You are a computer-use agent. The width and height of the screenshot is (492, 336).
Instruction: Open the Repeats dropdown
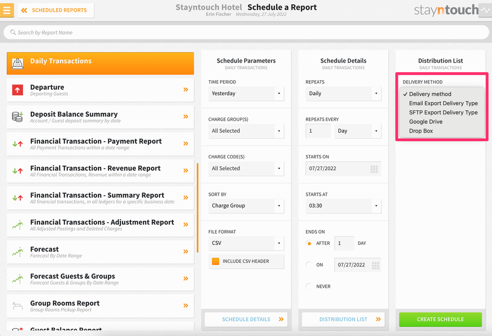[x=343, y=94]
